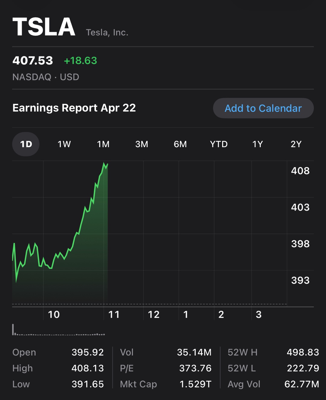Tap the Mkt Cap 1.529T value

click(195, 384)
